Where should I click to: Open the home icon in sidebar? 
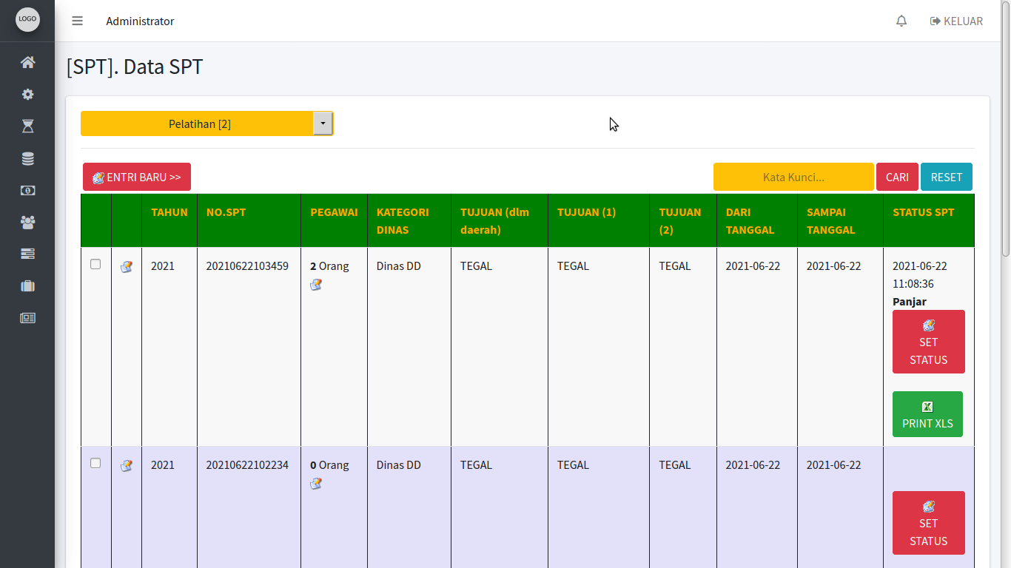[27, 62]
